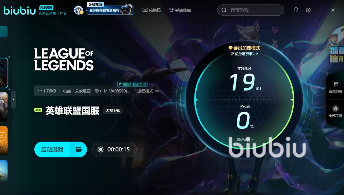Open 学生优惠 student discount menu

(180, 10)
